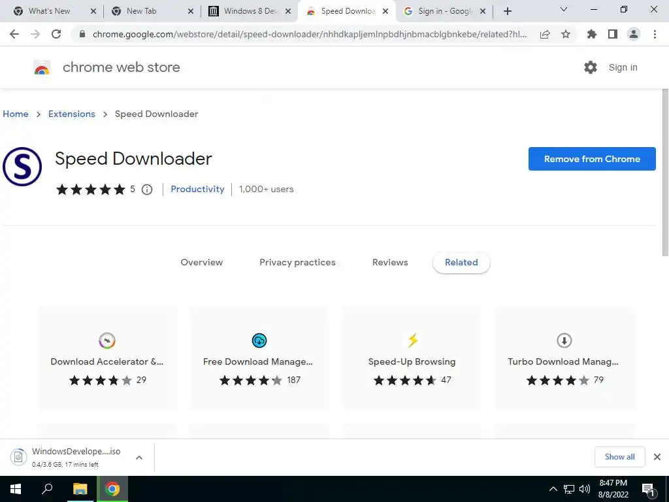Open the Extensions puzzle-piece menu

pyautogui.click(x=592, y=34)
